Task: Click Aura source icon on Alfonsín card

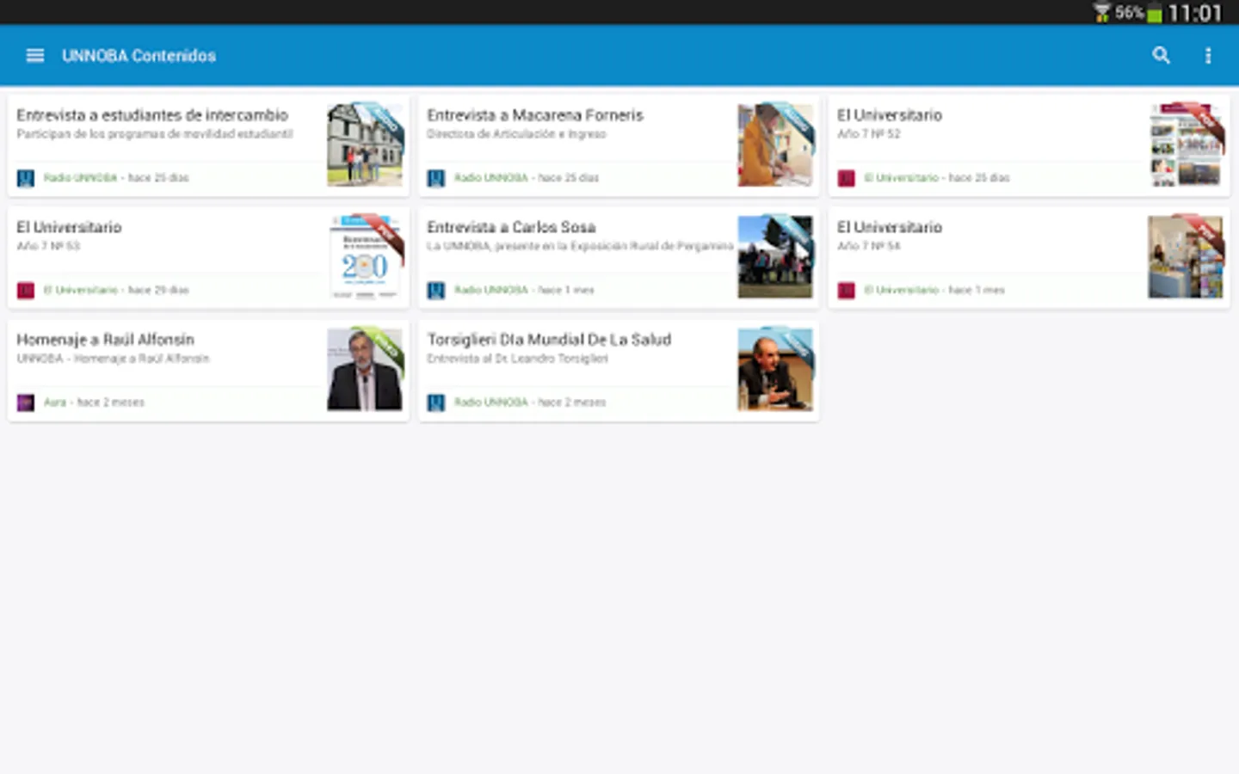Action: coord(26,402)
